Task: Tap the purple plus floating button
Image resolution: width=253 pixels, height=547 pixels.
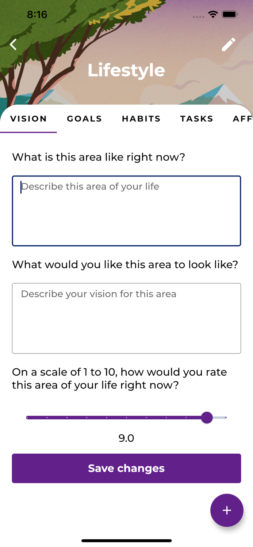Action: pos(227,510)
